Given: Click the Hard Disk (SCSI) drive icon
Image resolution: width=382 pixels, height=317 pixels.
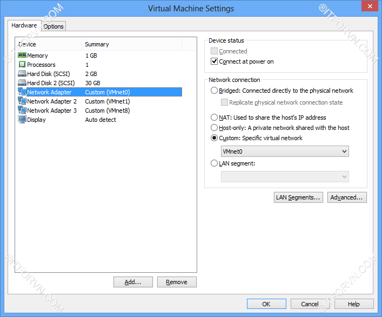Looking at the screenshot, I should tap(22, 74).
